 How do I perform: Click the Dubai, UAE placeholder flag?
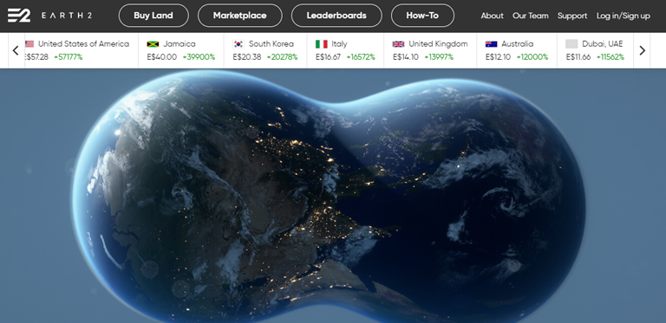pos(571,44)
